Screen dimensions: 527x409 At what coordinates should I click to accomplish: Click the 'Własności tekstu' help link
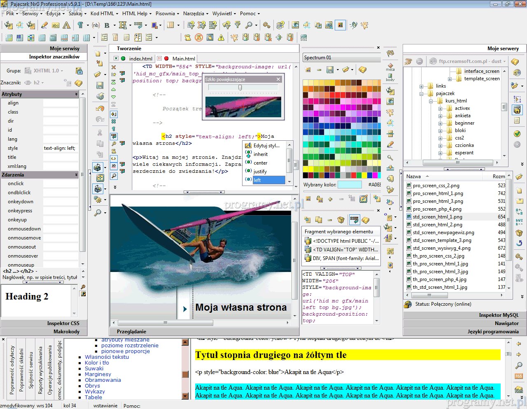click(x=107, y=357)
